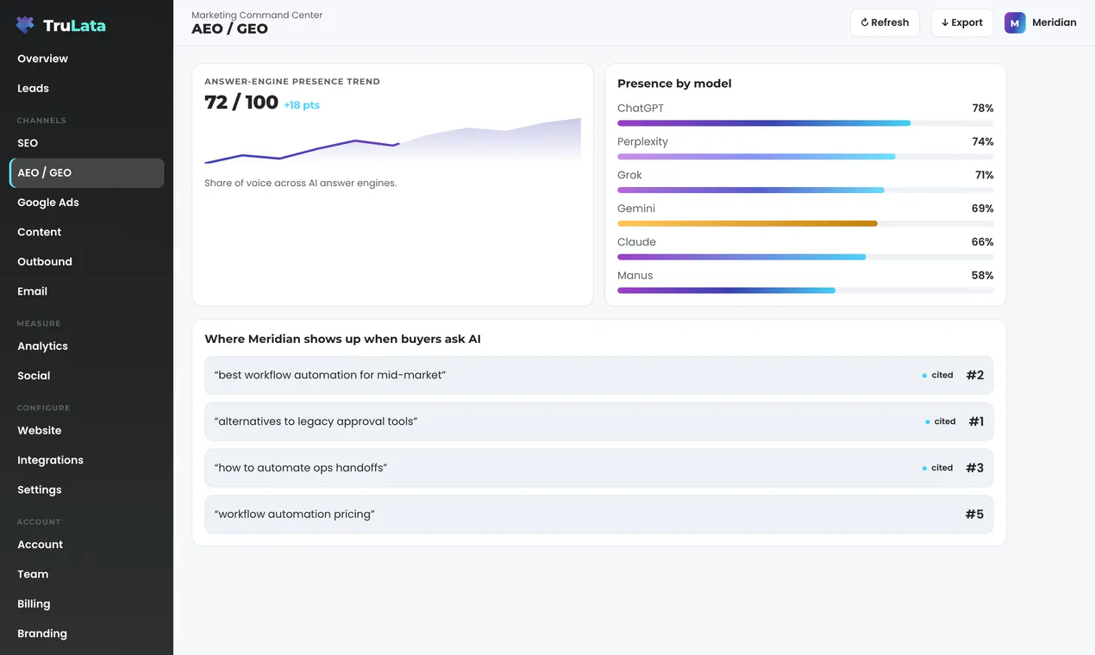Image resolution: width=1095 pixels, height=655 pixels.
Task: Click the presence trend line chart
Action: pos(392,140)
